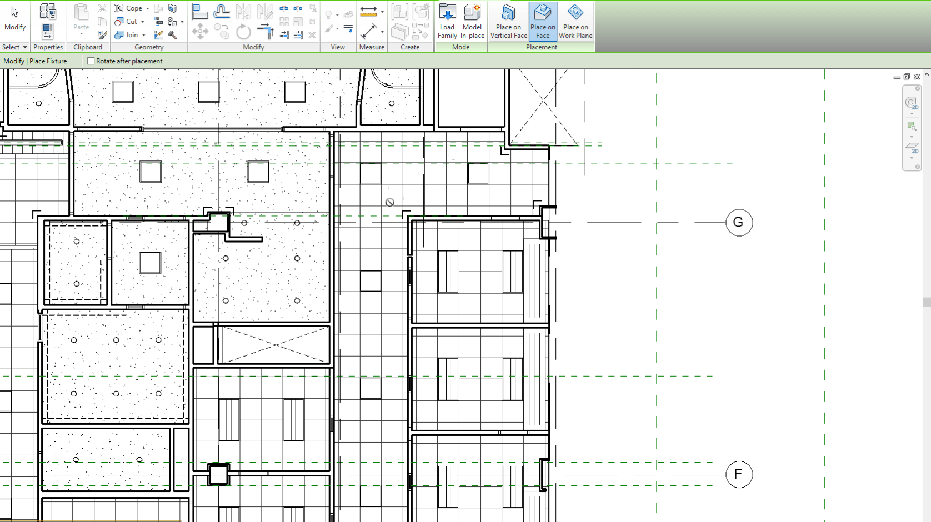Activate the Move tool
The image size is (931, 522).
pos(199,32)
